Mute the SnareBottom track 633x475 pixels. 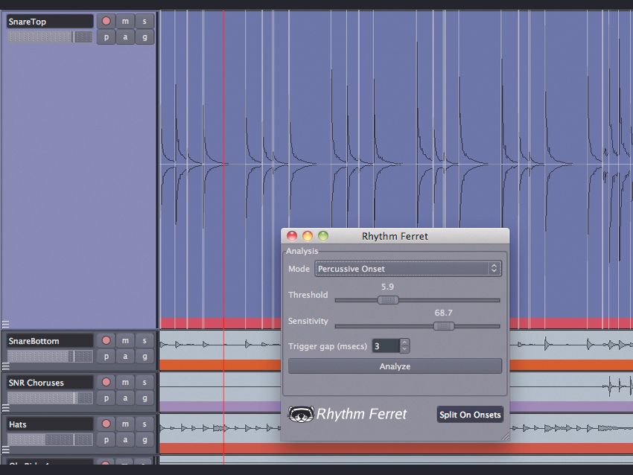click(x=125, y=340)
